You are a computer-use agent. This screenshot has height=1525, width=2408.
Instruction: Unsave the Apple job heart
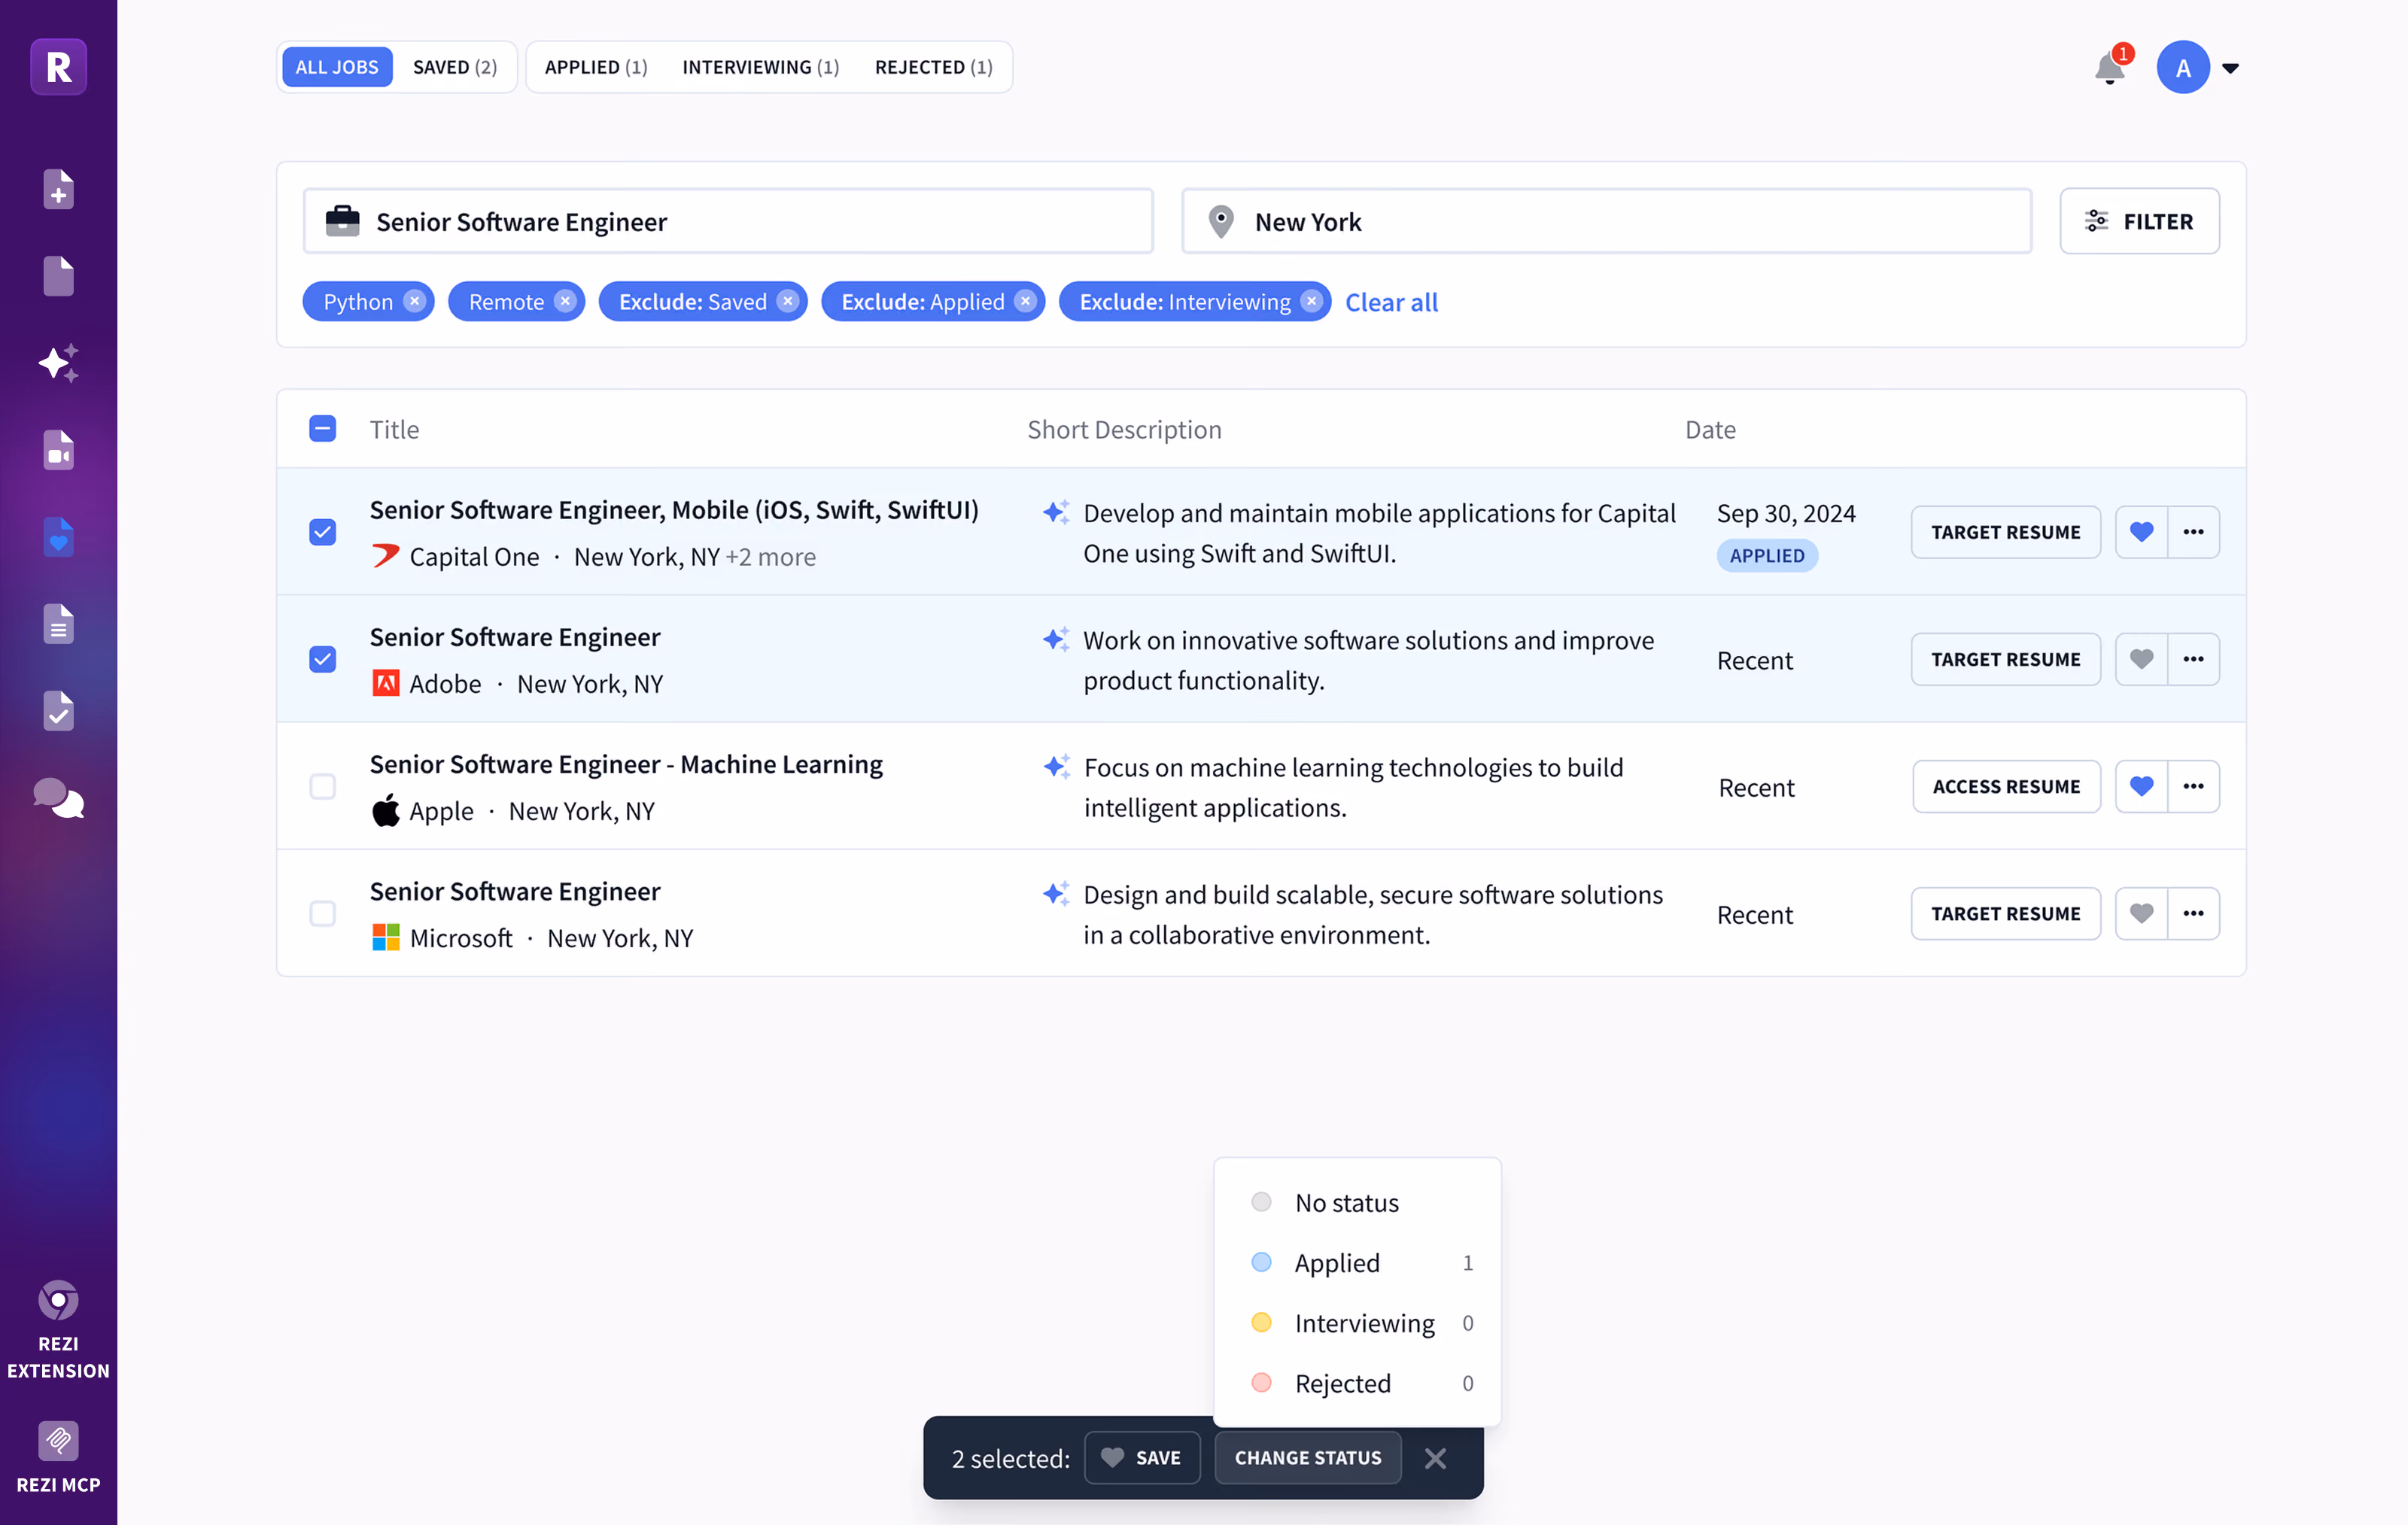click(2141, 786)
